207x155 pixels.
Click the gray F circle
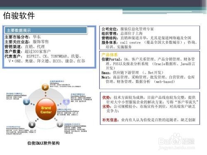[60, 124]
